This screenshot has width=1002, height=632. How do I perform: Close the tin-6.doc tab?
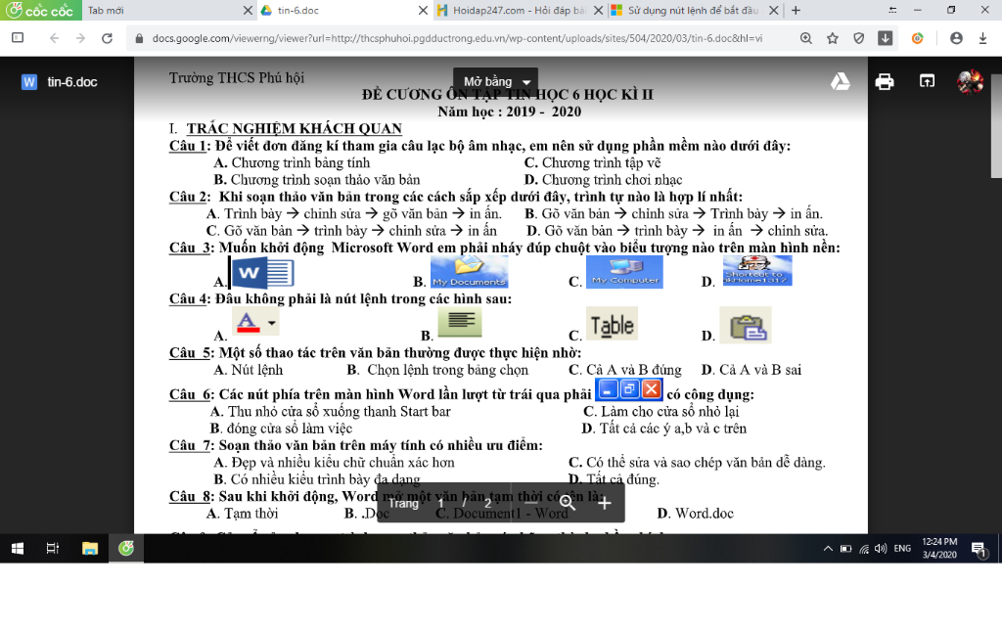point(423,10)
